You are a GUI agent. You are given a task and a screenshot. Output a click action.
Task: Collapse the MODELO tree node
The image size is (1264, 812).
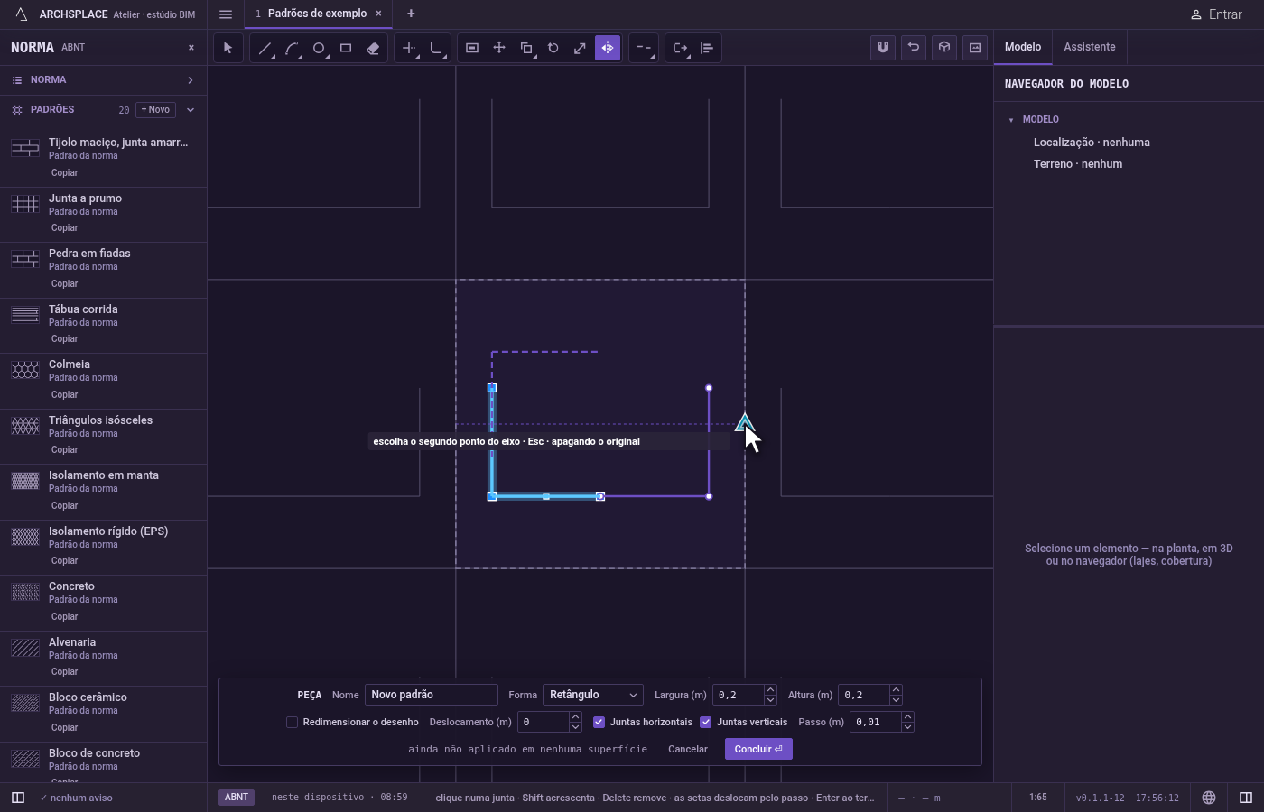click(1011, 120)
